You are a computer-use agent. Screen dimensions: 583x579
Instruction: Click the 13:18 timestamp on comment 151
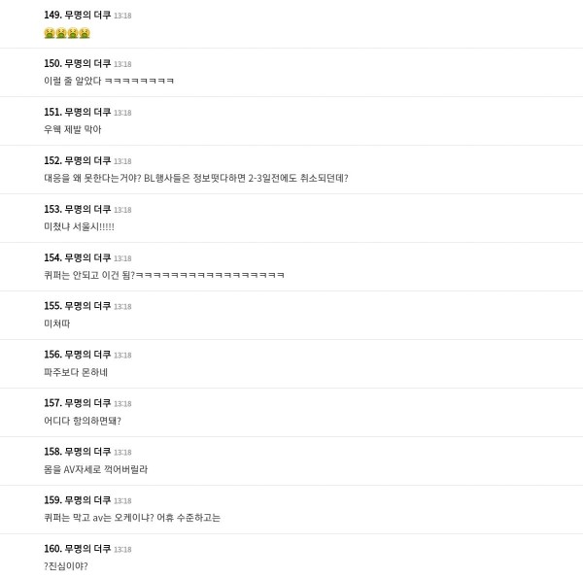[122, 113]
